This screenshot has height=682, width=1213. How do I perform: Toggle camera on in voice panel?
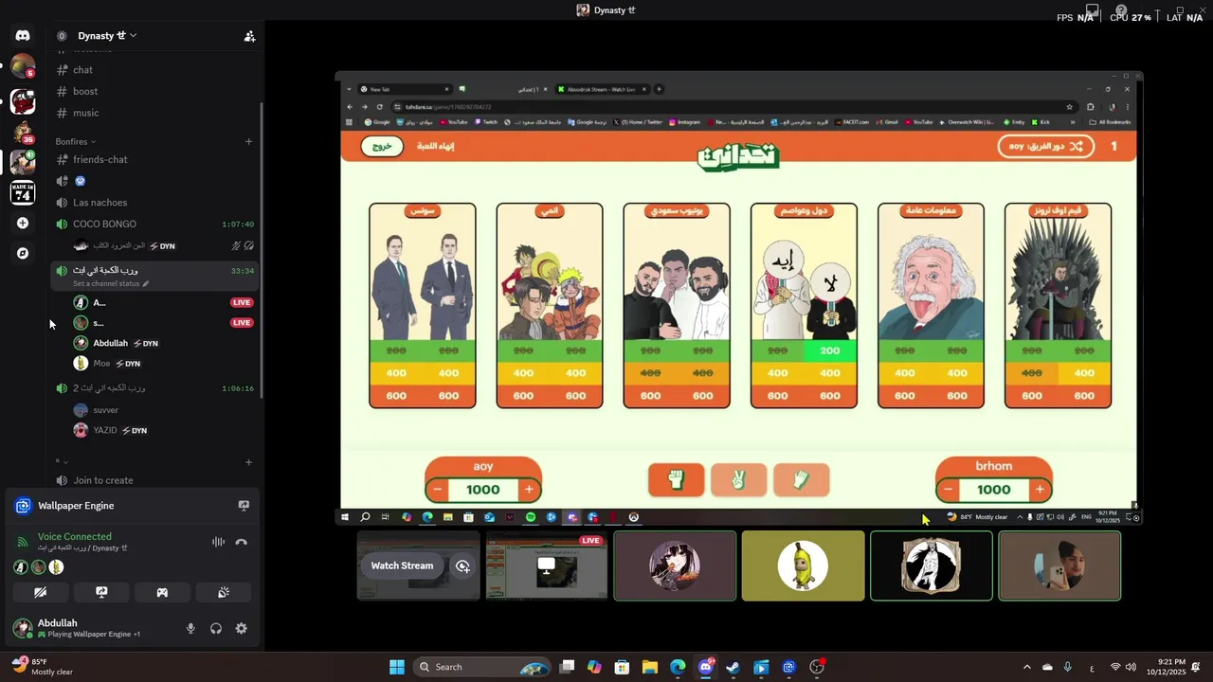pyautogui.click(x=40, y=592)
